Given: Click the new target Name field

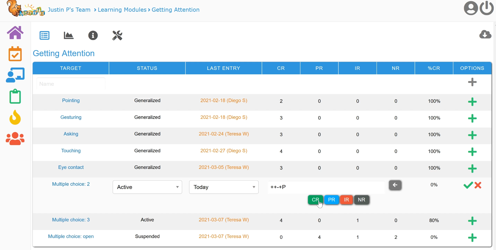Looking at the screenshot, I should tap(71, 84).
